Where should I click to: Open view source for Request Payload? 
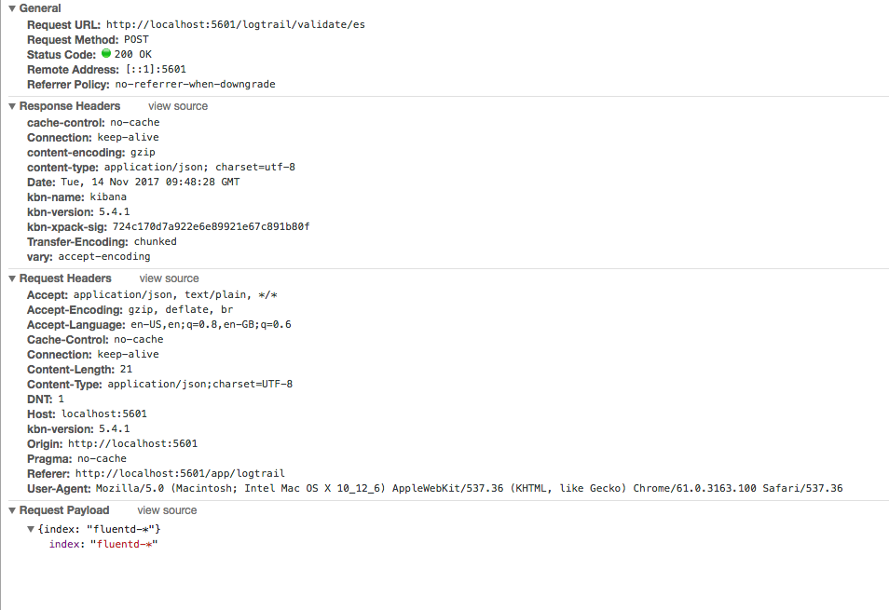(166, 509)
